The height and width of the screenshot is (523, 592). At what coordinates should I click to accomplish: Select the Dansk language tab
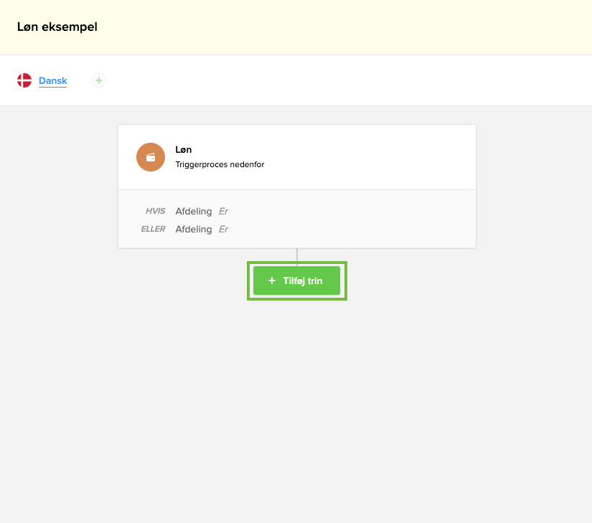pos(52,81)
